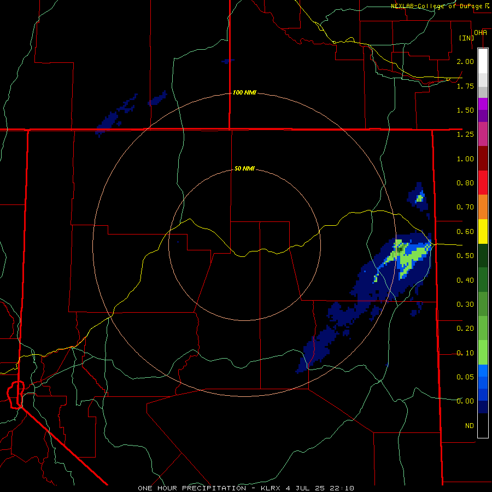The width and height of the screenshot is (492, 492).
Task: Click the OHA [IN] legend title
Action: (x=473, y=35)
